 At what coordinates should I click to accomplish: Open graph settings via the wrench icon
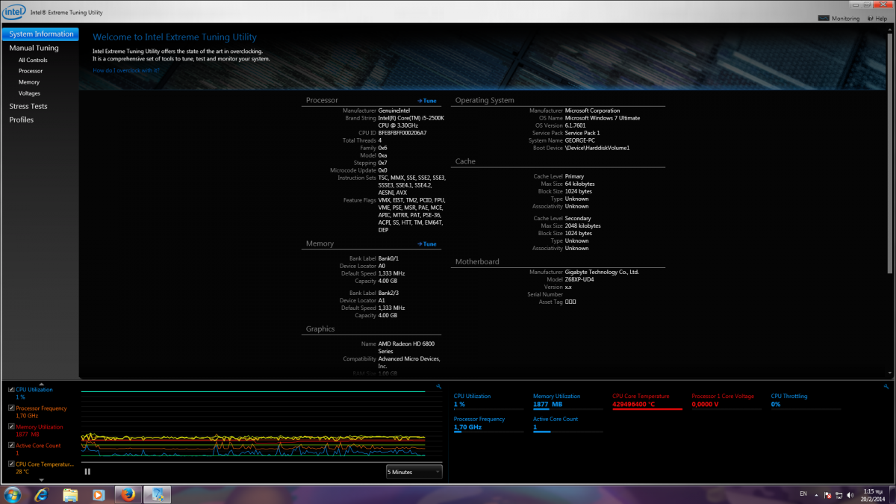439,387
